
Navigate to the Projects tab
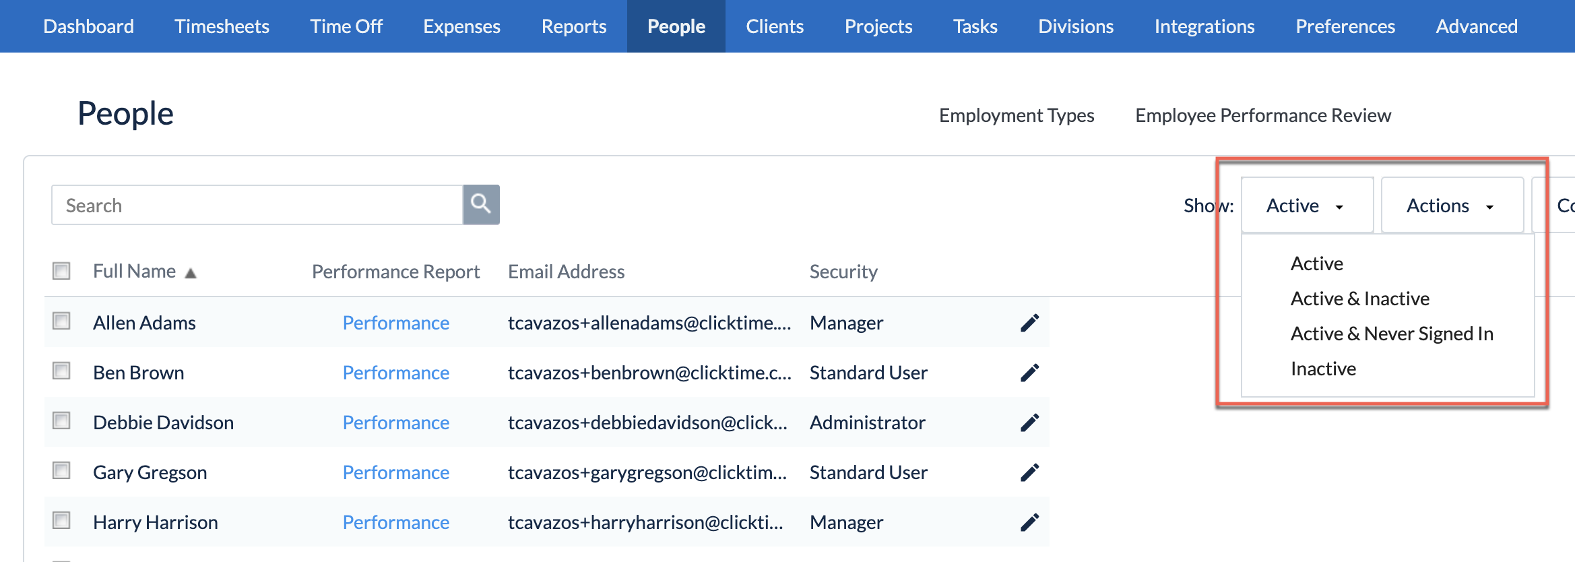click(878, 26)
